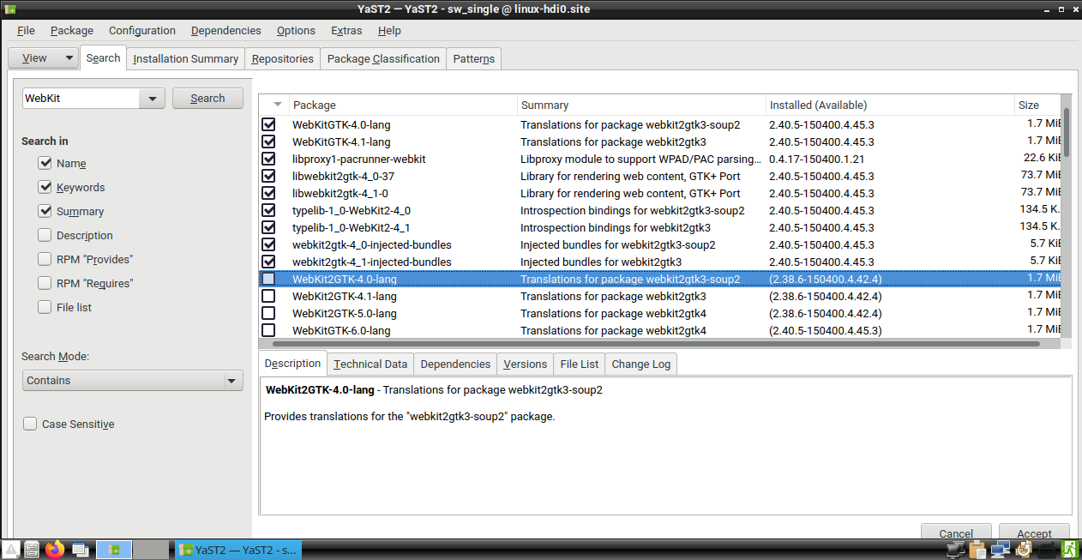
Task: Click the clipboard sync tray icon
Action: [1024, 549]
